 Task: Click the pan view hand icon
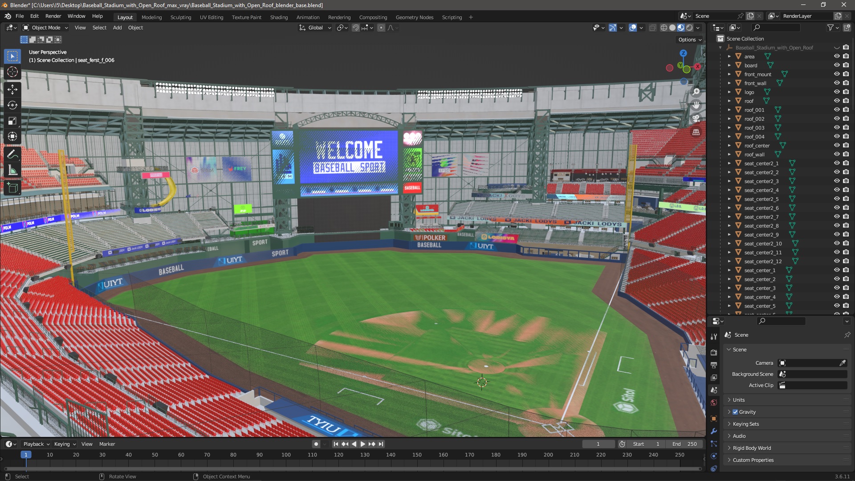(696, 105)
